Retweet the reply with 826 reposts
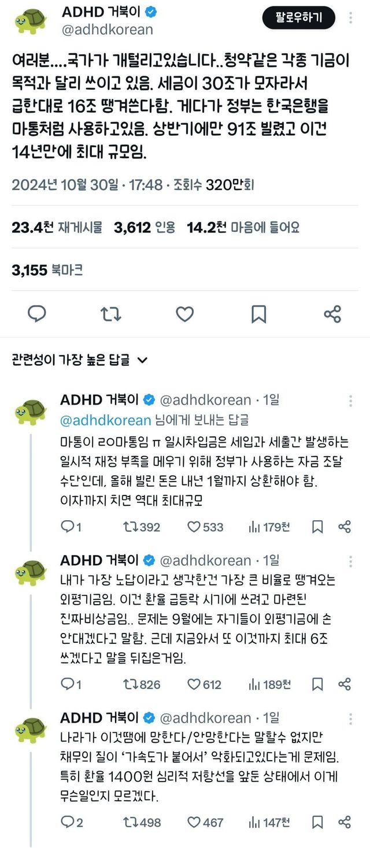The width and height of the screenshot is (370, 848). 142,684
